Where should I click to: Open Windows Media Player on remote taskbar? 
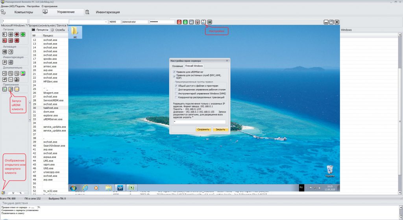click(x=96, y=188)
